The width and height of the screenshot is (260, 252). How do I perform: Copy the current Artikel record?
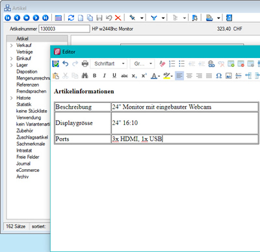coord(90,18)
